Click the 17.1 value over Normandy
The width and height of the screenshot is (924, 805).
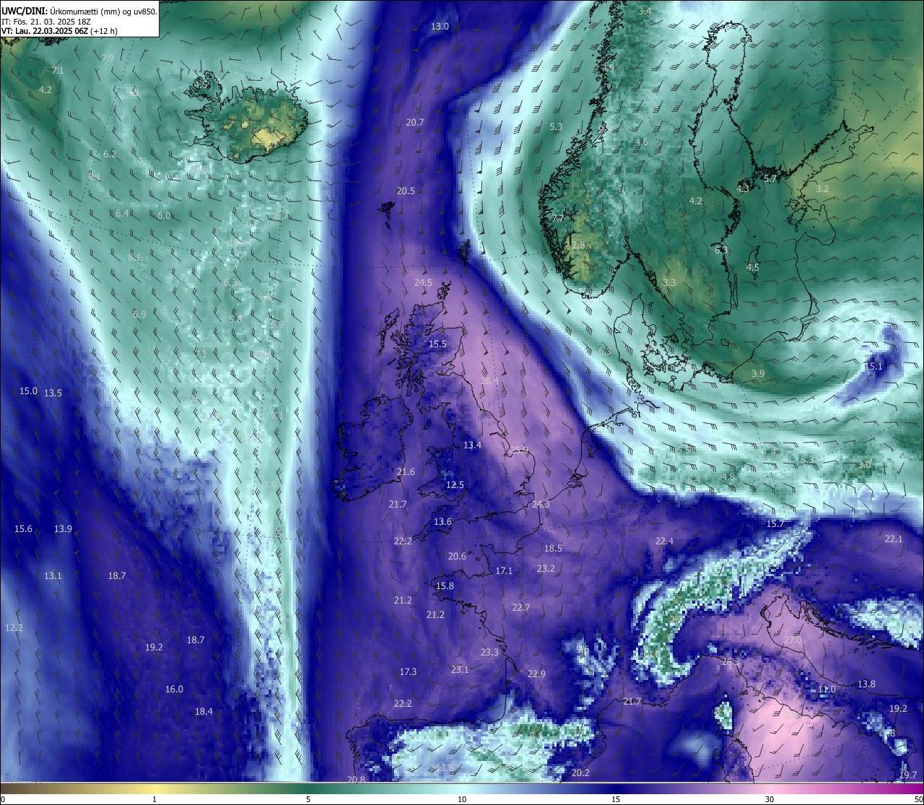pyautogui.click(x=504, y=570)
